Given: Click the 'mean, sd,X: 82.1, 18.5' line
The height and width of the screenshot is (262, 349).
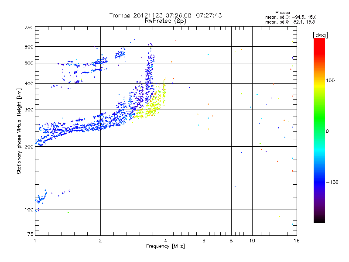Looking at the screenshot, I should [x=290, y=22].
